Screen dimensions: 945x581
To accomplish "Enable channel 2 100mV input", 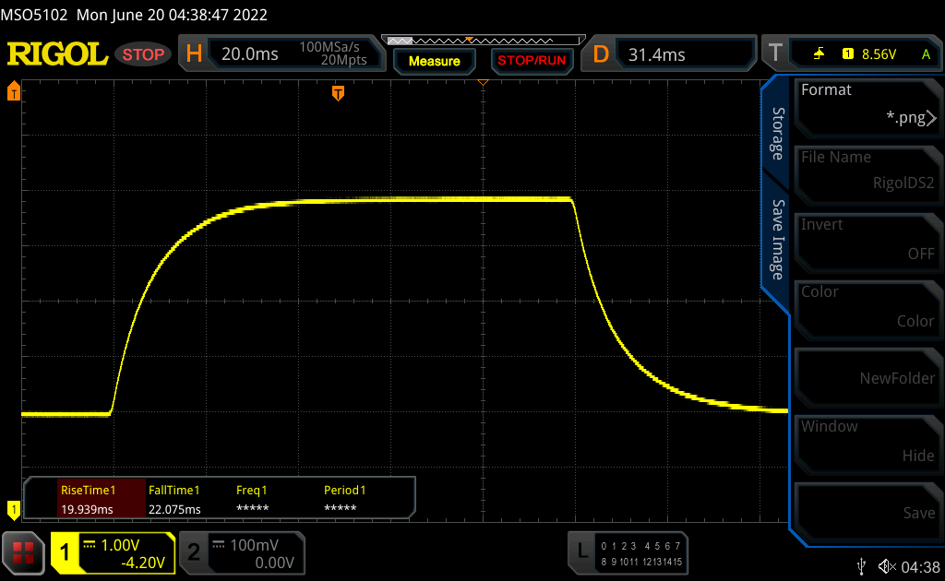I will click(x=241, y=551).
